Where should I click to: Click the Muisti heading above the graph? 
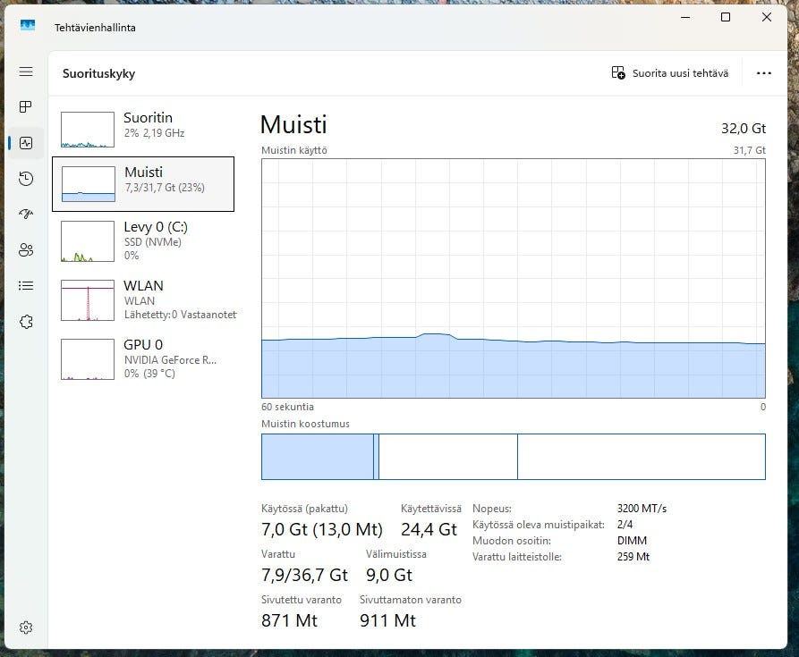click(x=293, y=124)
